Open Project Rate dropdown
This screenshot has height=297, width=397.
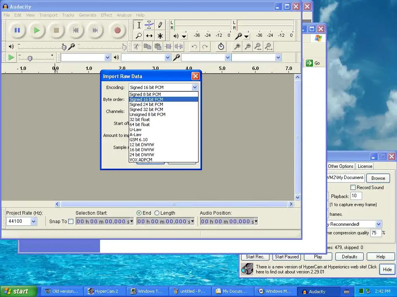[34, 222]
